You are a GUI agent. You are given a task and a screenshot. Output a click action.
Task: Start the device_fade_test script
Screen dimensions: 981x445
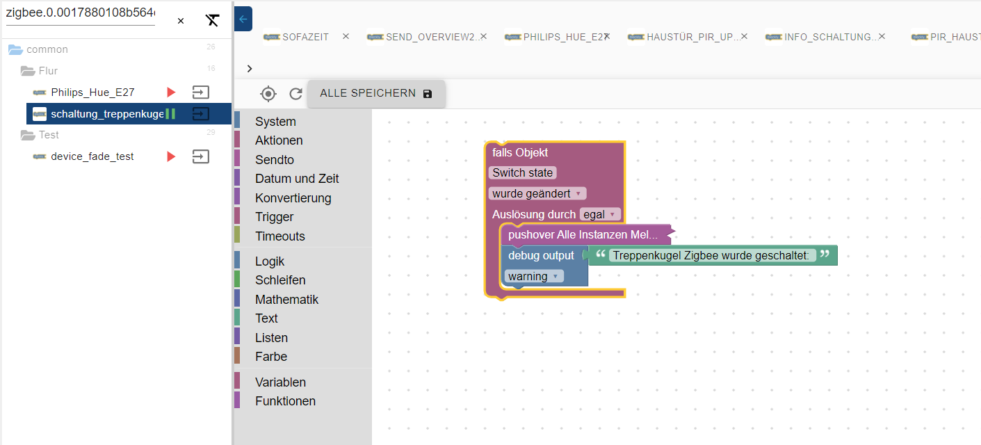tap(171, 156)
